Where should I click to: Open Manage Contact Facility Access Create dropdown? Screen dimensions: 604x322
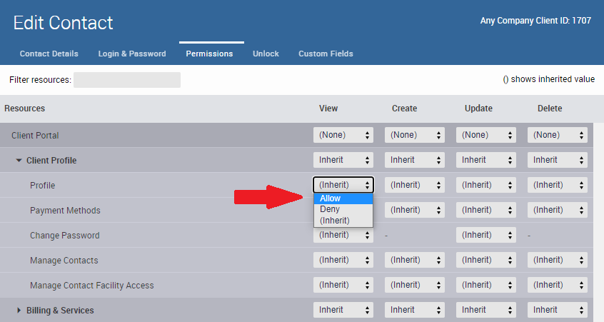[x=415, y=285]
